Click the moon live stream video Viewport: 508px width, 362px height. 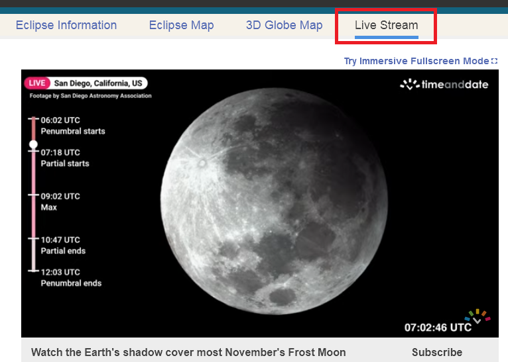pos(260,203)
